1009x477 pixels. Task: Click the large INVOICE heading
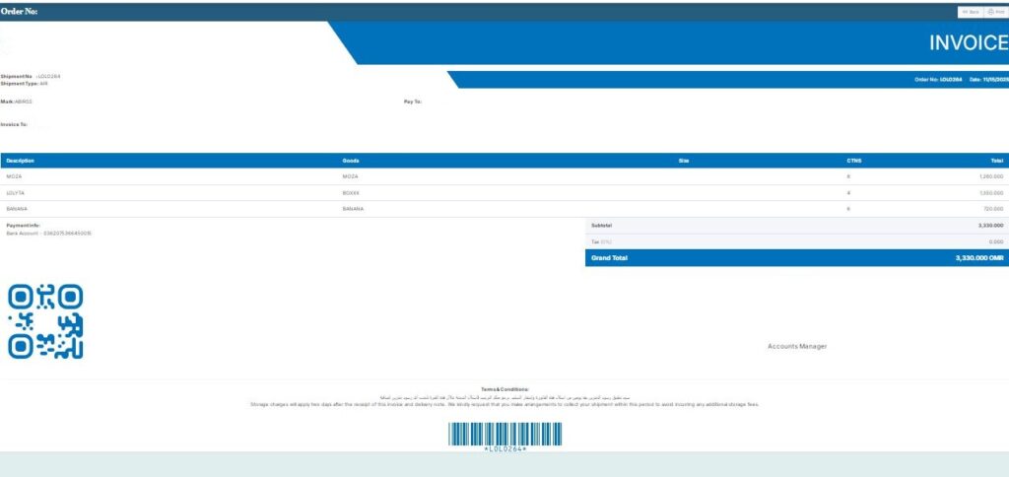coord(968,43)
